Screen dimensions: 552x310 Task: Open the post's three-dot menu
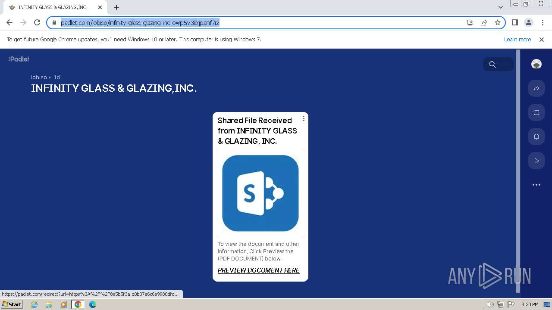[x=304, y=118]
